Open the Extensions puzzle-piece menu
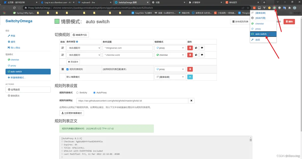 [x=289, y=8]
